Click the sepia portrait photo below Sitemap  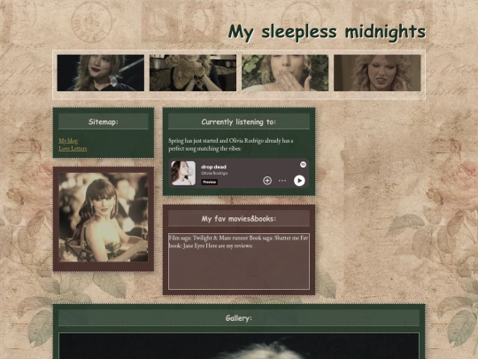104,217
